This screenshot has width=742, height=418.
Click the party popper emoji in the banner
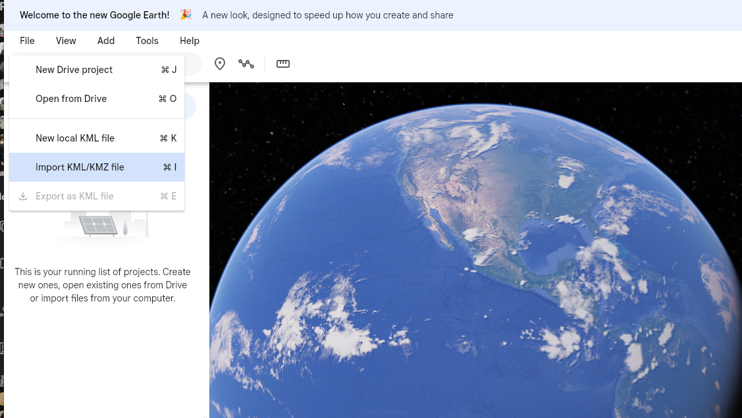[186, 15]
